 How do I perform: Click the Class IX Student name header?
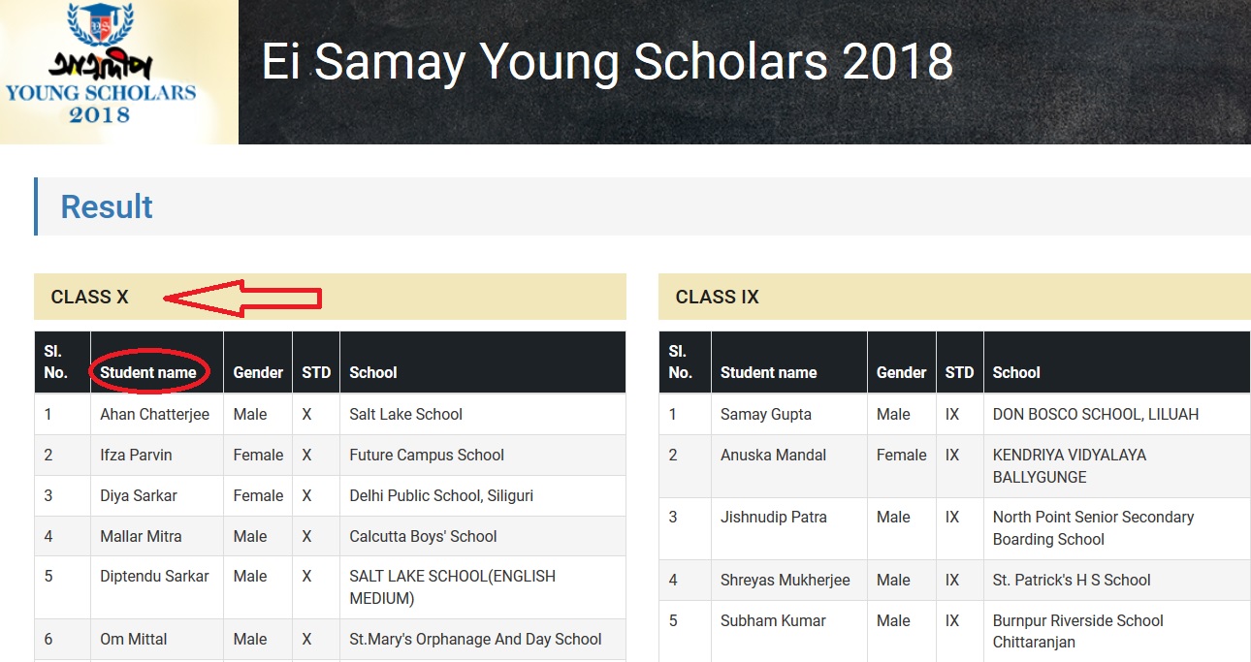pos(768,372)
